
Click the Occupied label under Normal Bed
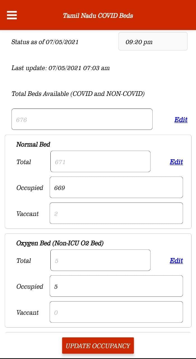coord(30,188)
